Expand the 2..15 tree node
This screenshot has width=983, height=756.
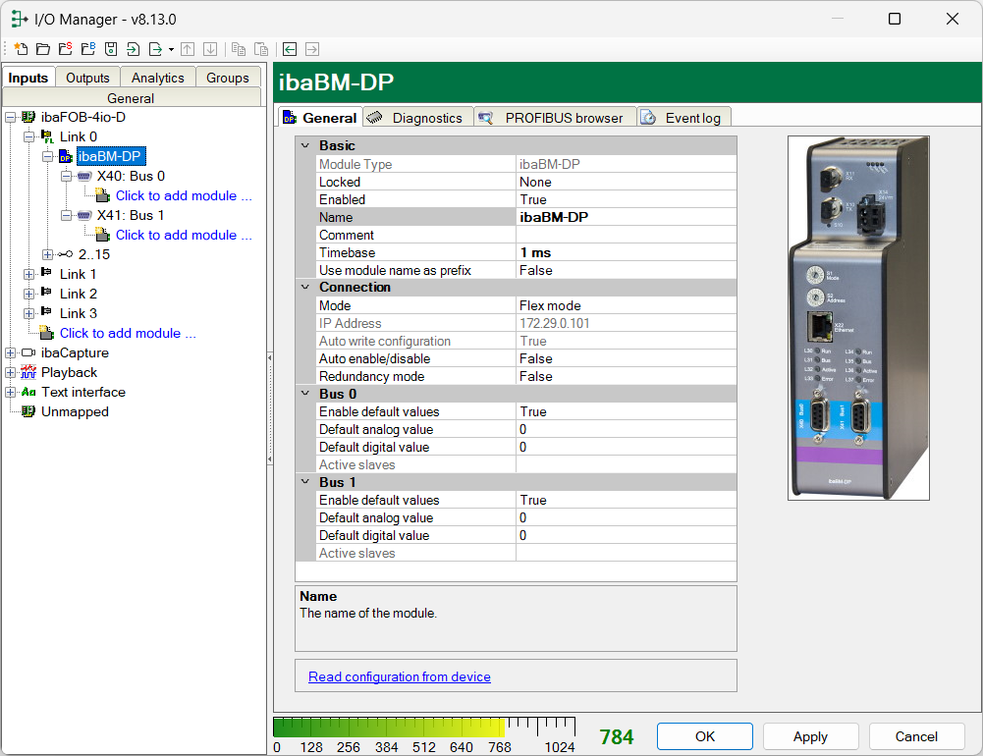point(48,254)
